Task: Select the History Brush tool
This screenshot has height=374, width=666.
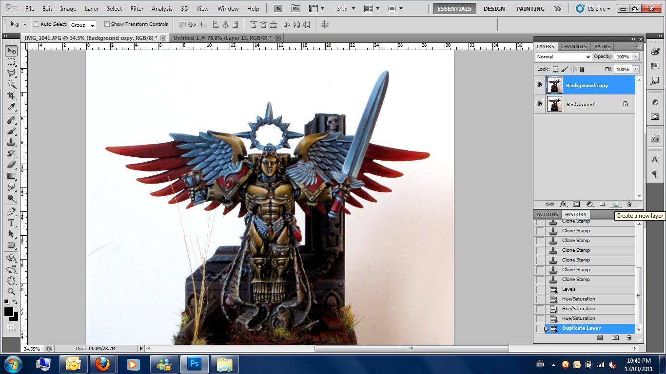Action: pos(11,153)
